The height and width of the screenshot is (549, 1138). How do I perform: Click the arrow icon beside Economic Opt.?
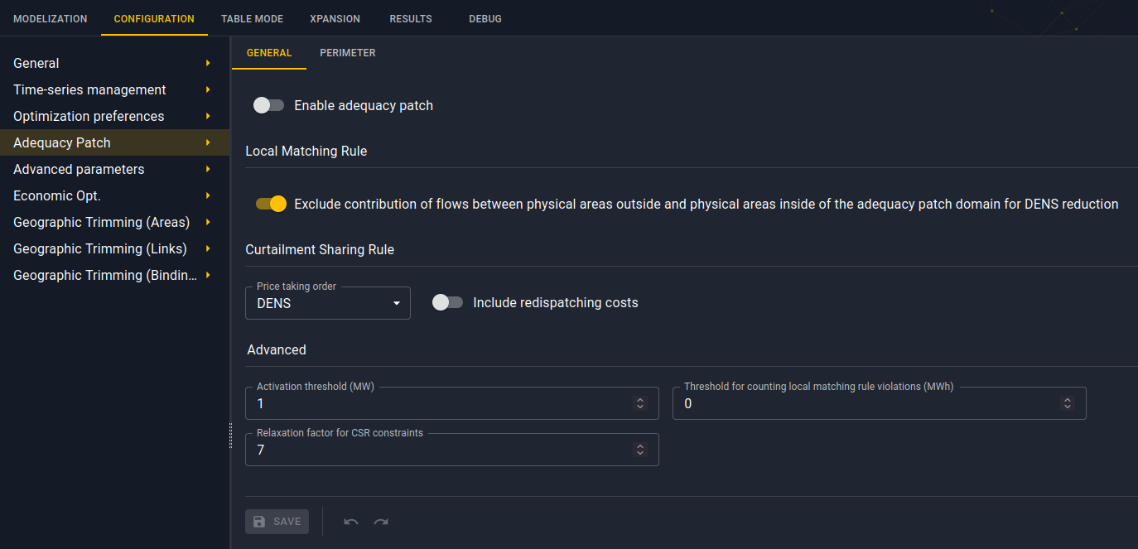pos(208,195)
